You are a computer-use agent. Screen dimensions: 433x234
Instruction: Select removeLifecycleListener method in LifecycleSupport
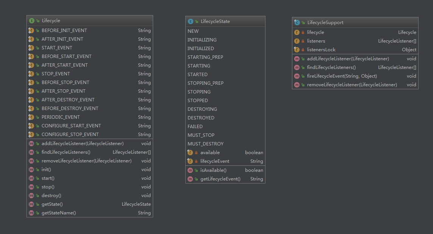[352, 85]
